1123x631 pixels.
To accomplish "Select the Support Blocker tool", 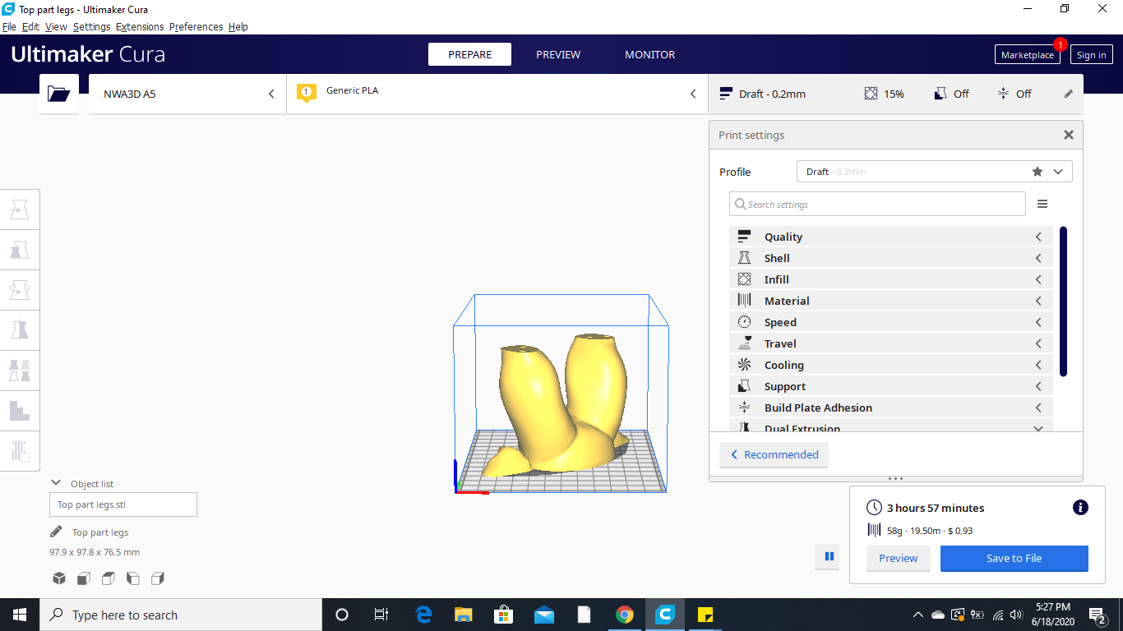I will pyautogui.click(x=20, y=410).
